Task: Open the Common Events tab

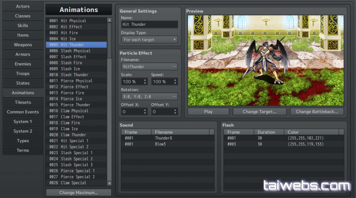Action: (22, 112)
